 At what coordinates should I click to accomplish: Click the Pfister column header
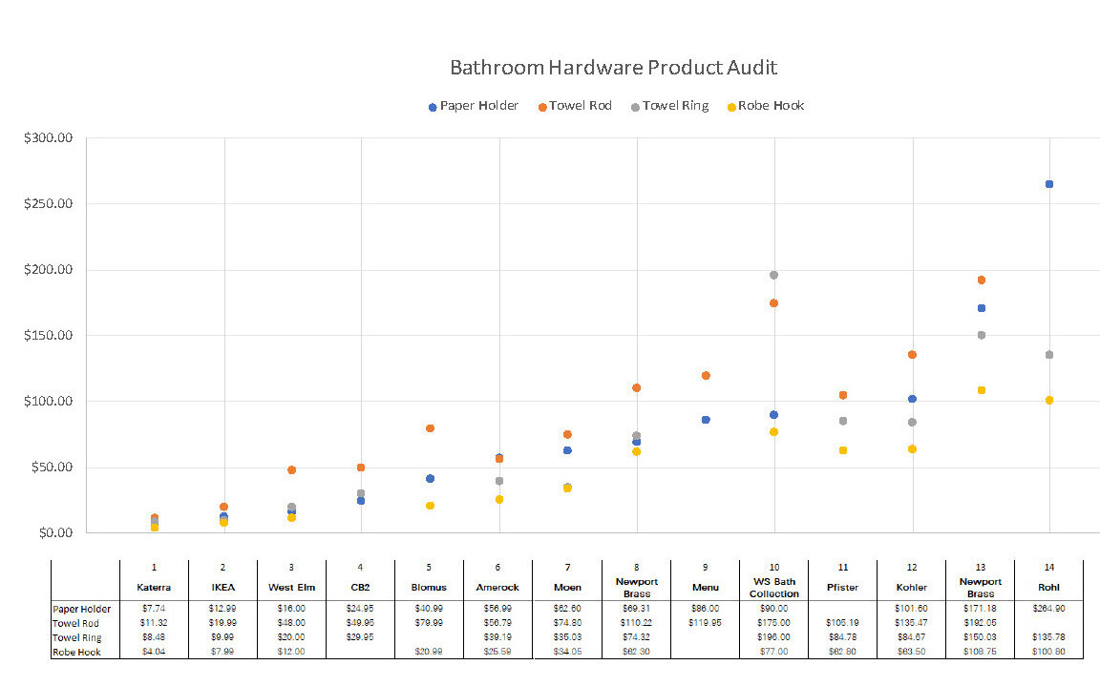pyautogui.click(x=842, y=588)
